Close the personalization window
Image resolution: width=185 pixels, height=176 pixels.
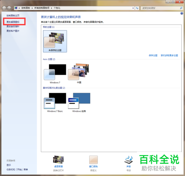[180, 2]
